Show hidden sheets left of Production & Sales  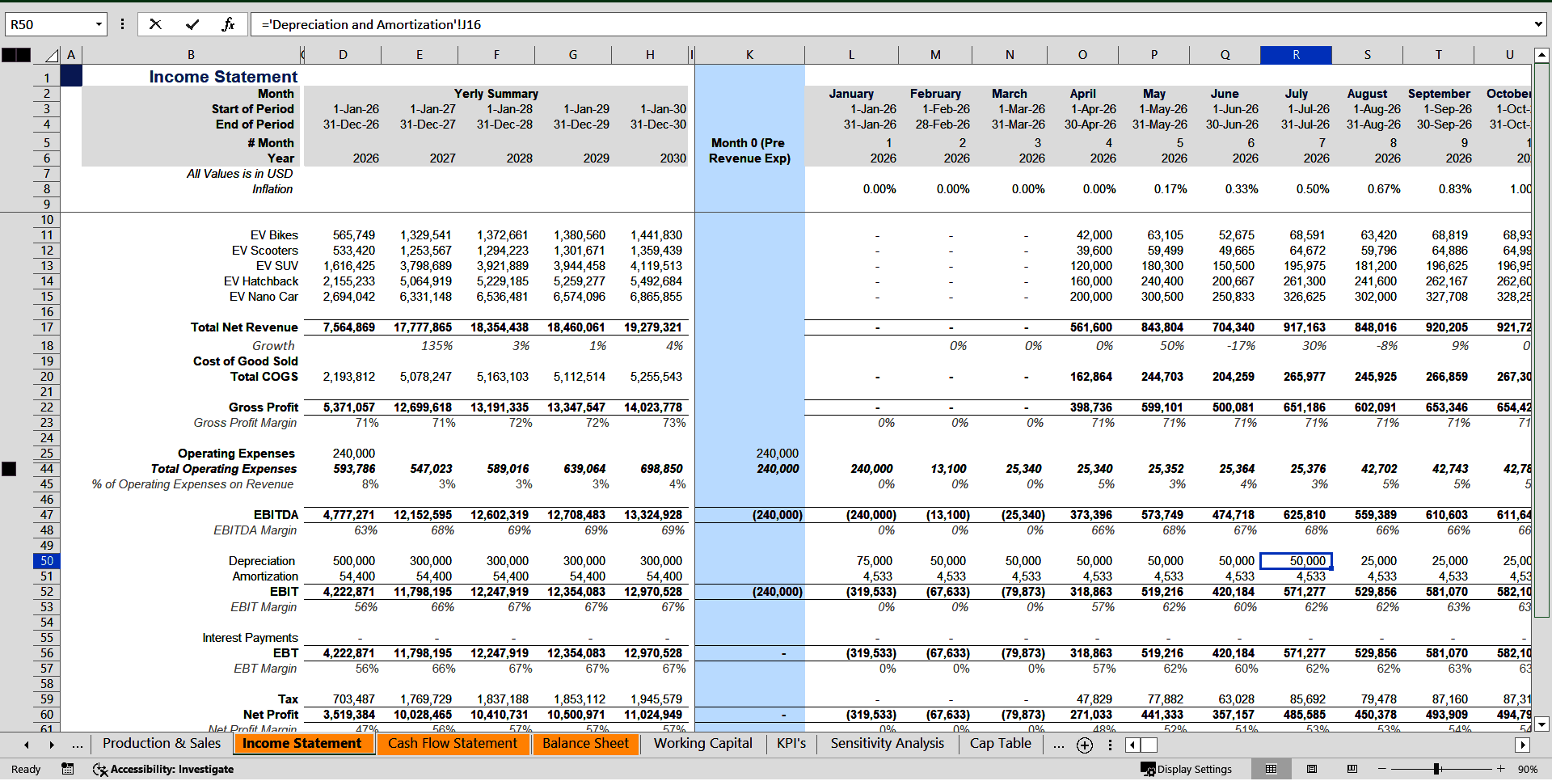[78, 745]
